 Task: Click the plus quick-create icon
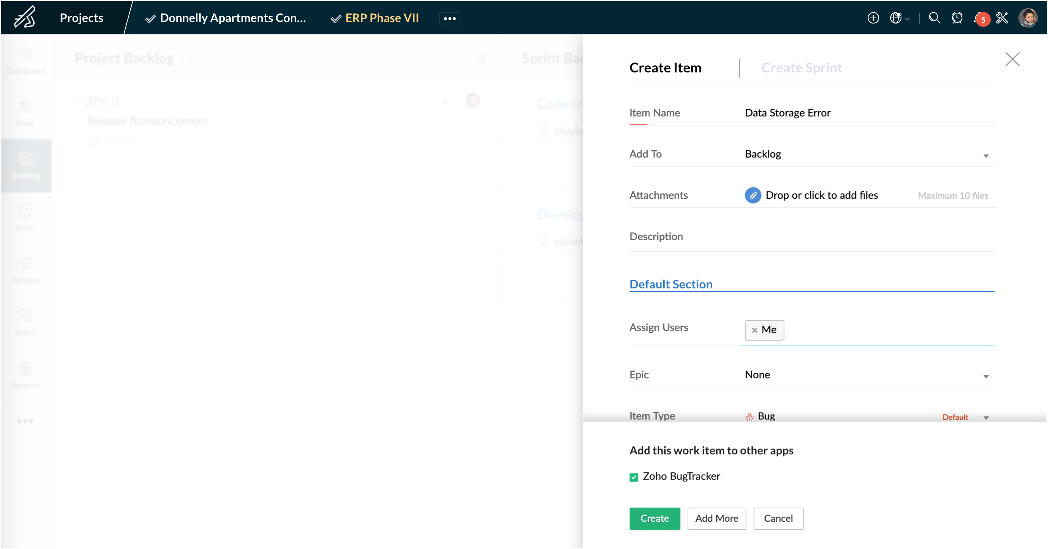click(873, 18)
